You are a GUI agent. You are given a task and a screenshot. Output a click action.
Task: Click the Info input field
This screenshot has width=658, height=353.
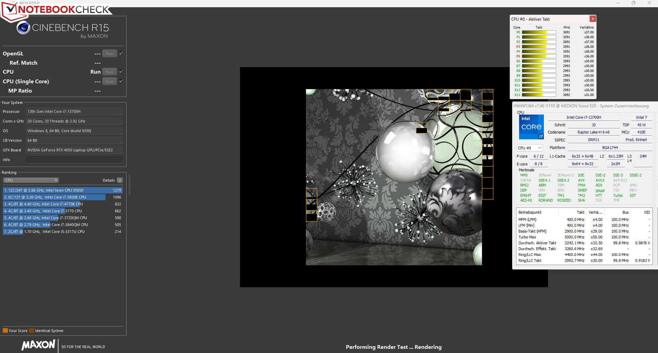74,160
